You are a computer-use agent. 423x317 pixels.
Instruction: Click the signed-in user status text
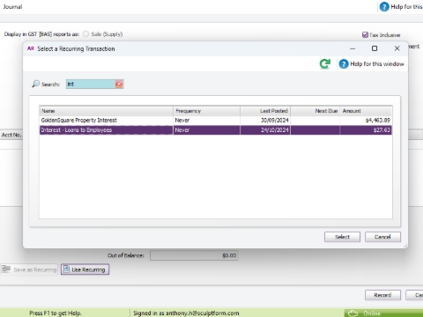186,313
